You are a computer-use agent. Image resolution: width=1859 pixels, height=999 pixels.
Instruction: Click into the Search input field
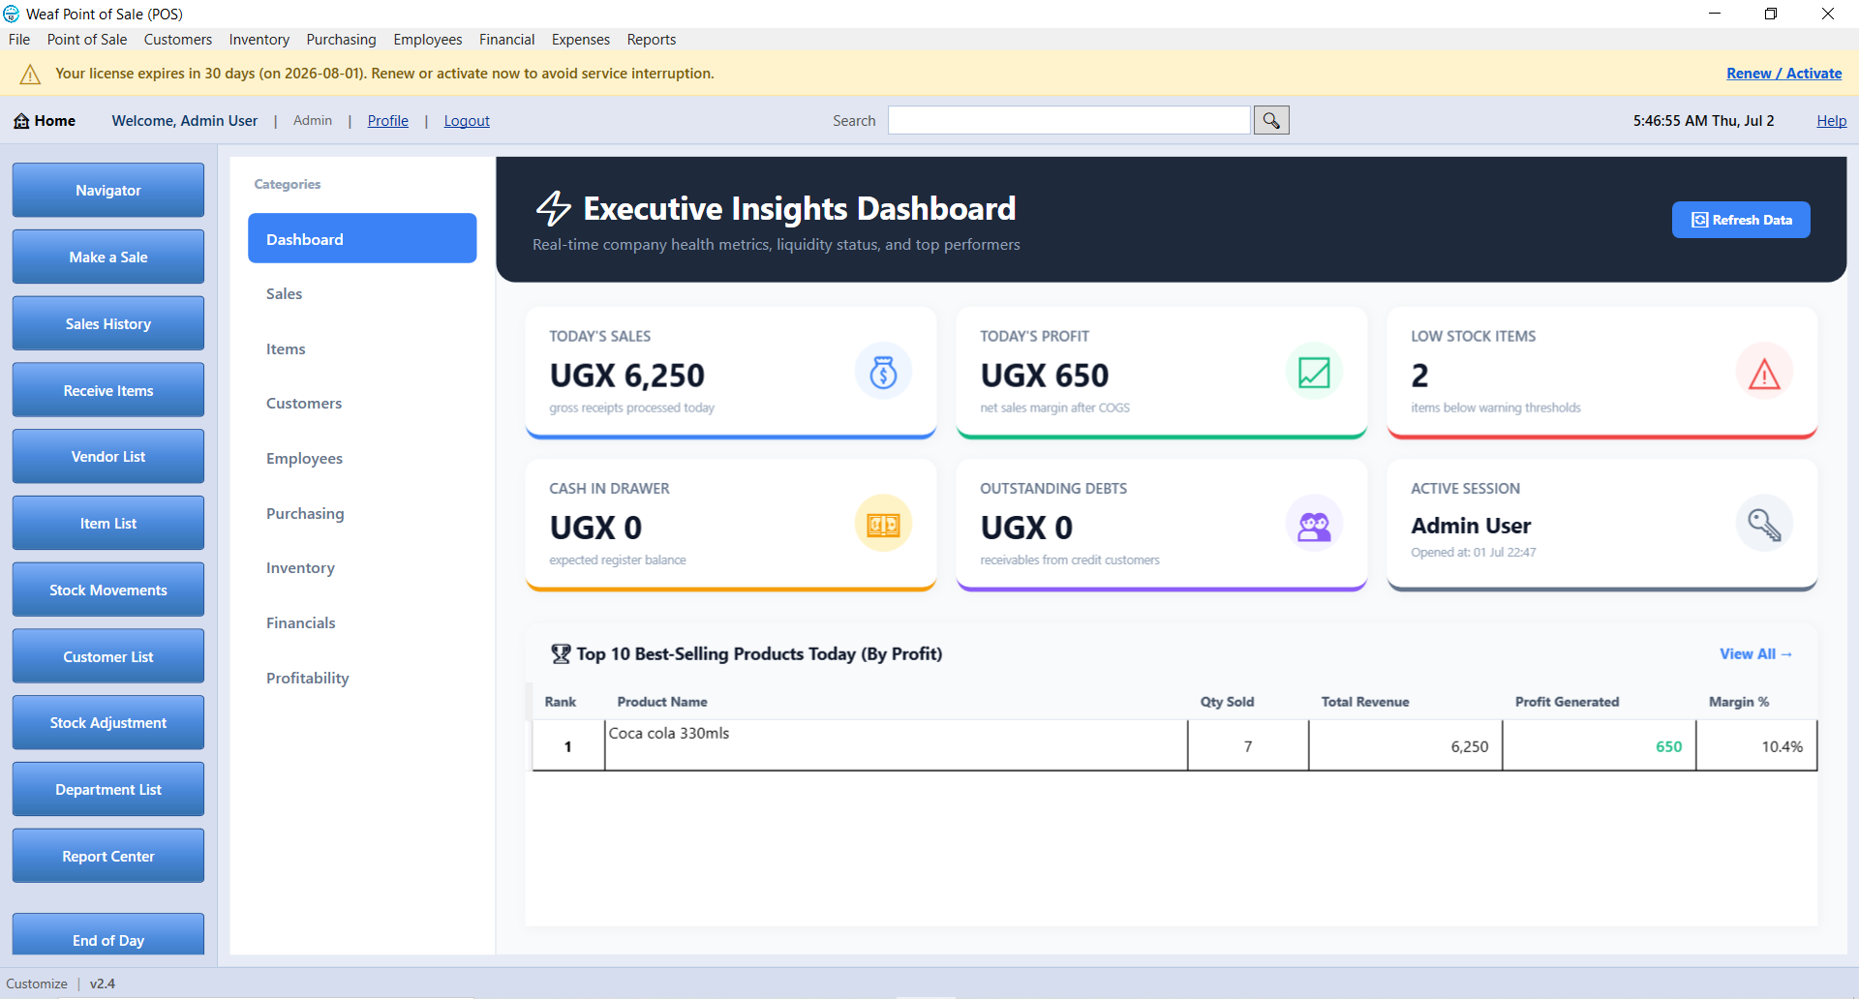tap(1069, 120)
